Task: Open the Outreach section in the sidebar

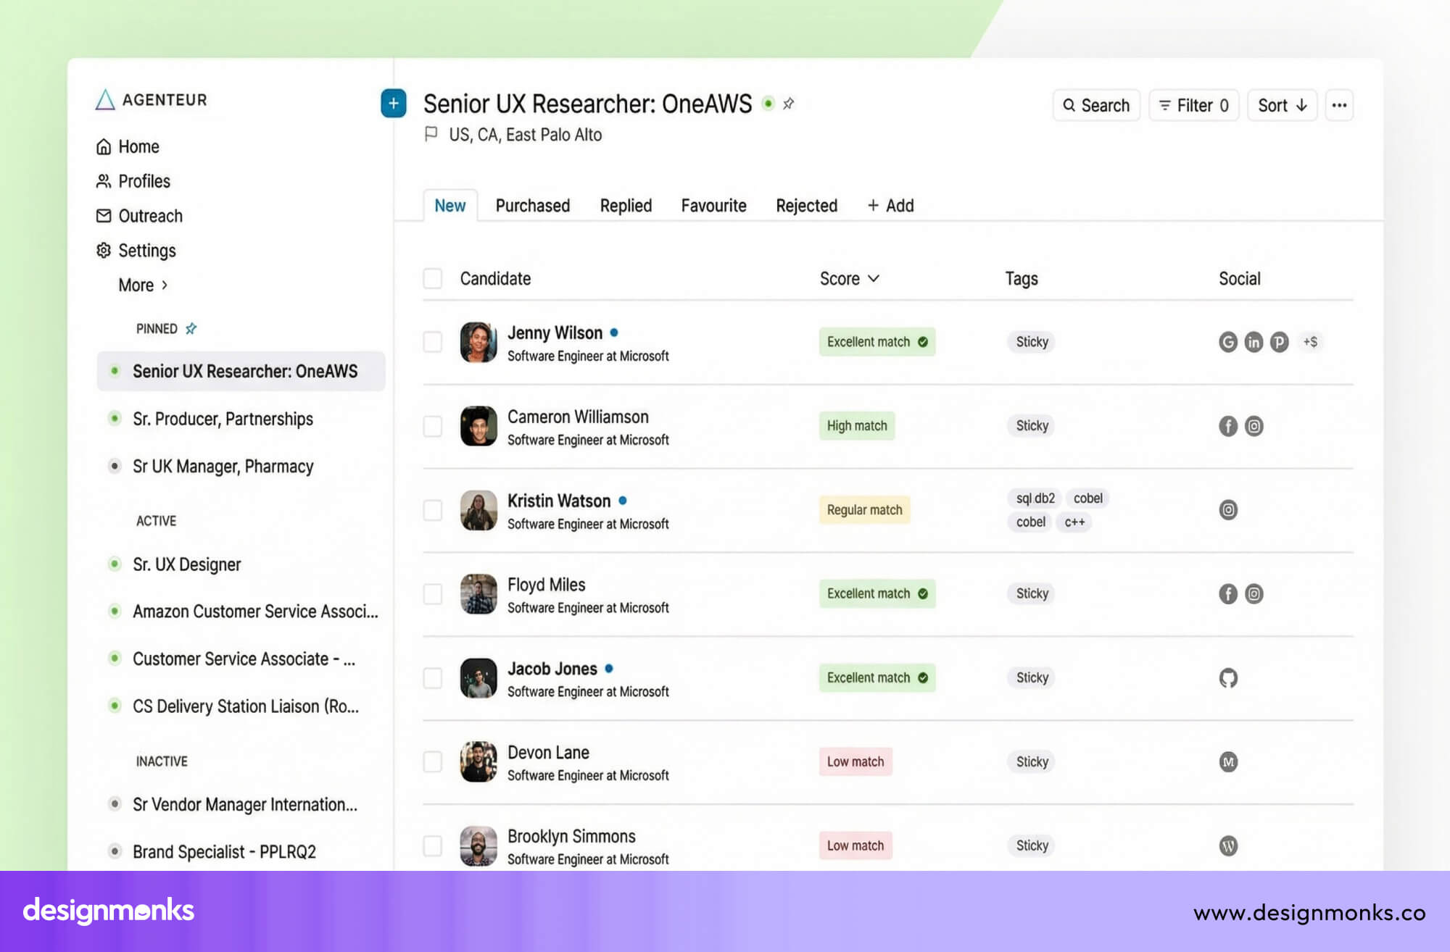Action: [149, 215]
